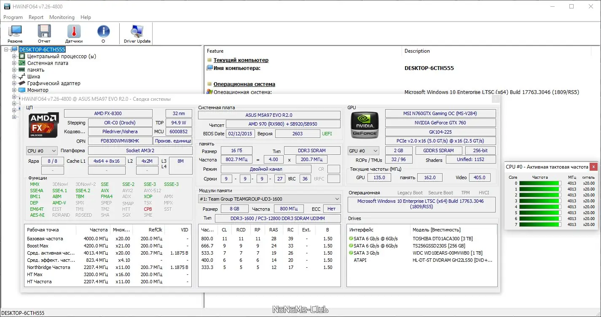
Task: Click the AMD FX processor logo
Action: (x=44, y=124)
